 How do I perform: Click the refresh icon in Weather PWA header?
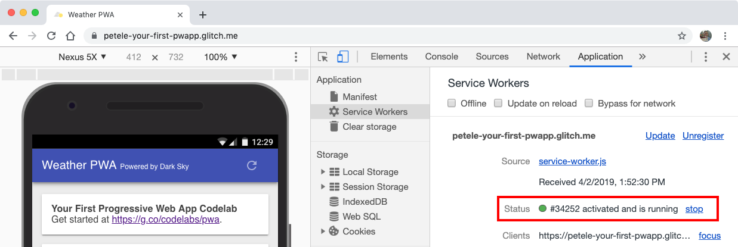point(252,166)
